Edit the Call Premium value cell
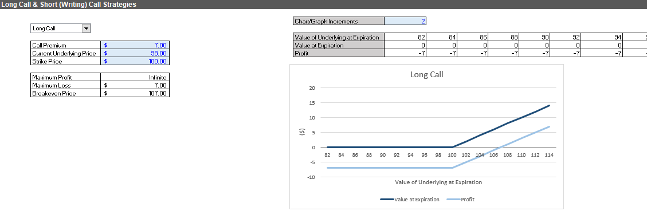This screenshot has width=647, height=215. pyautogui.click(x=135, y=45)
